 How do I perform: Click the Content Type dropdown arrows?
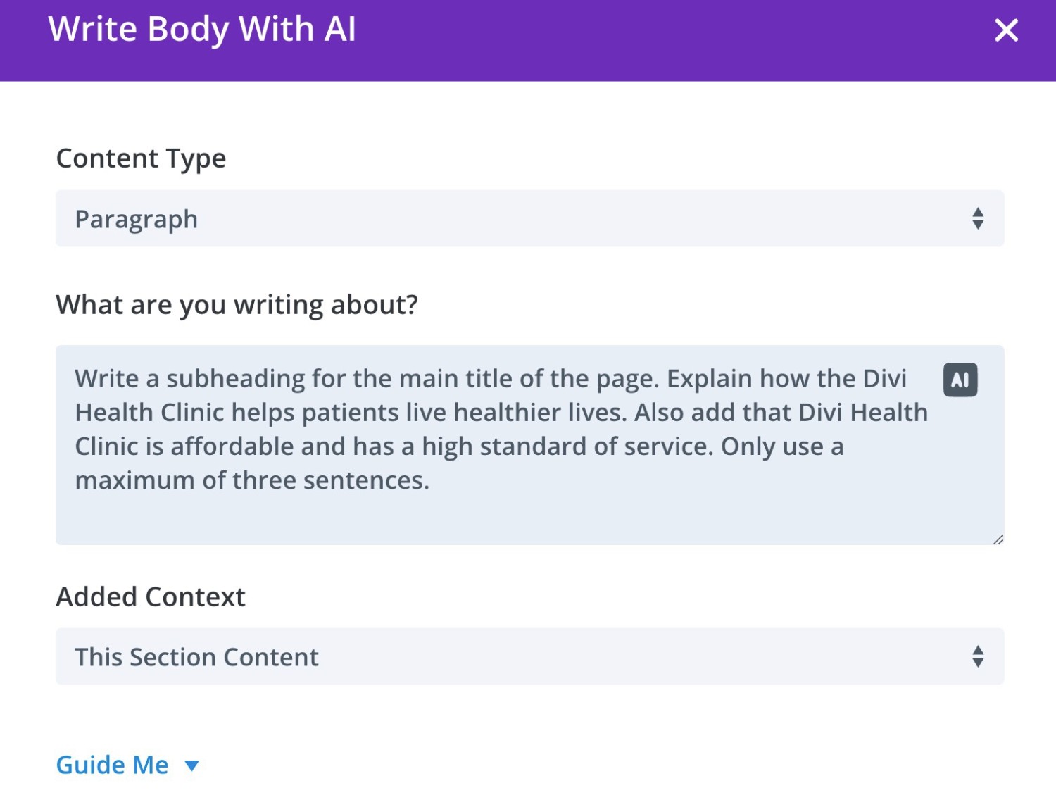pyautogui.click(x=978, y=218)
